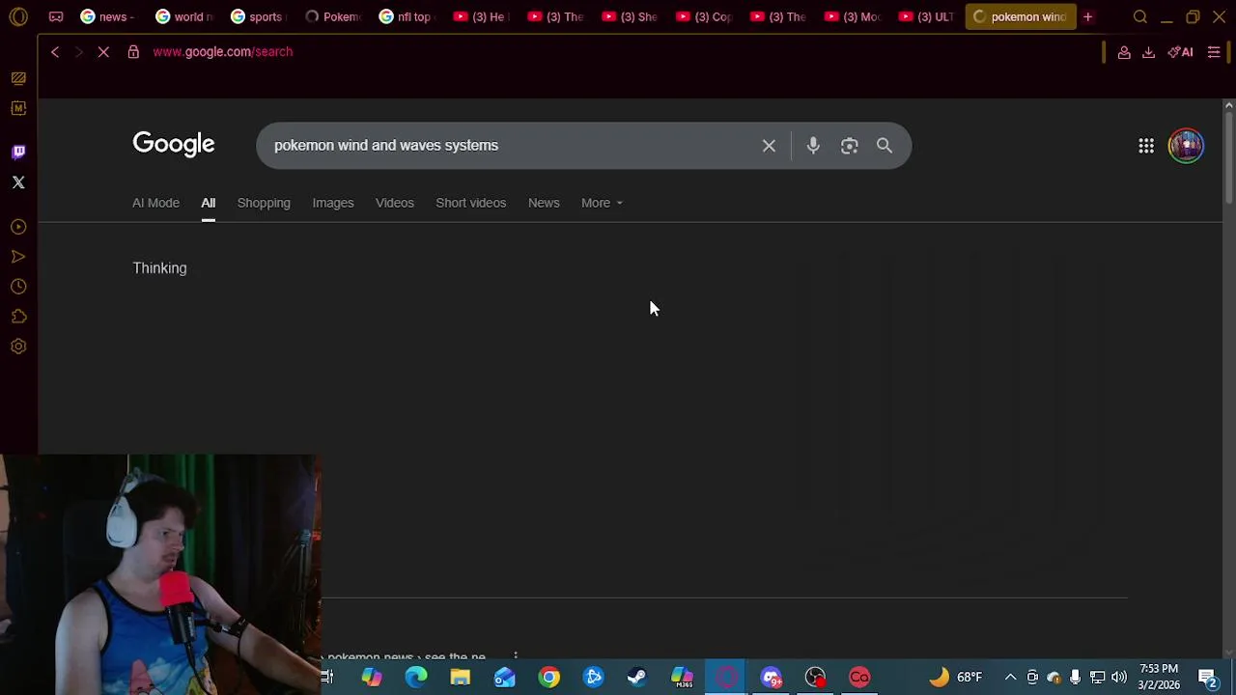Switch to the "world n" browser tab

coord(183,16)
